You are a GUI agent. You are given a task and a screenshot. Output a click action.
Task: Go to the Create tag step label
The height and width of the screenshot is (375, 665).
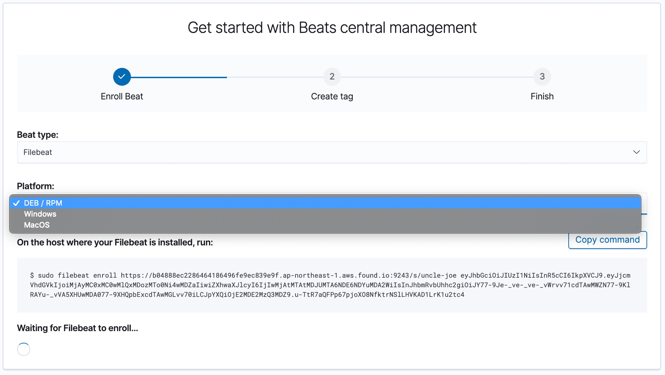pos(332,96)
